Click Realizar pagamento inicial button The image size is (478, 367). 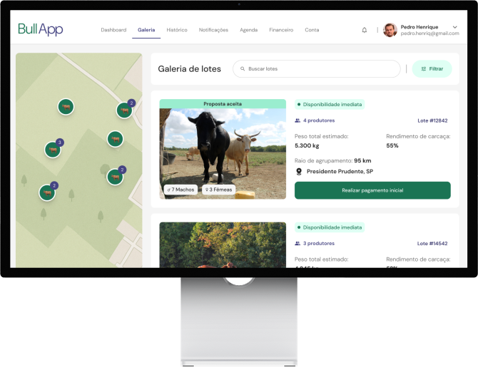coord(372,190)
